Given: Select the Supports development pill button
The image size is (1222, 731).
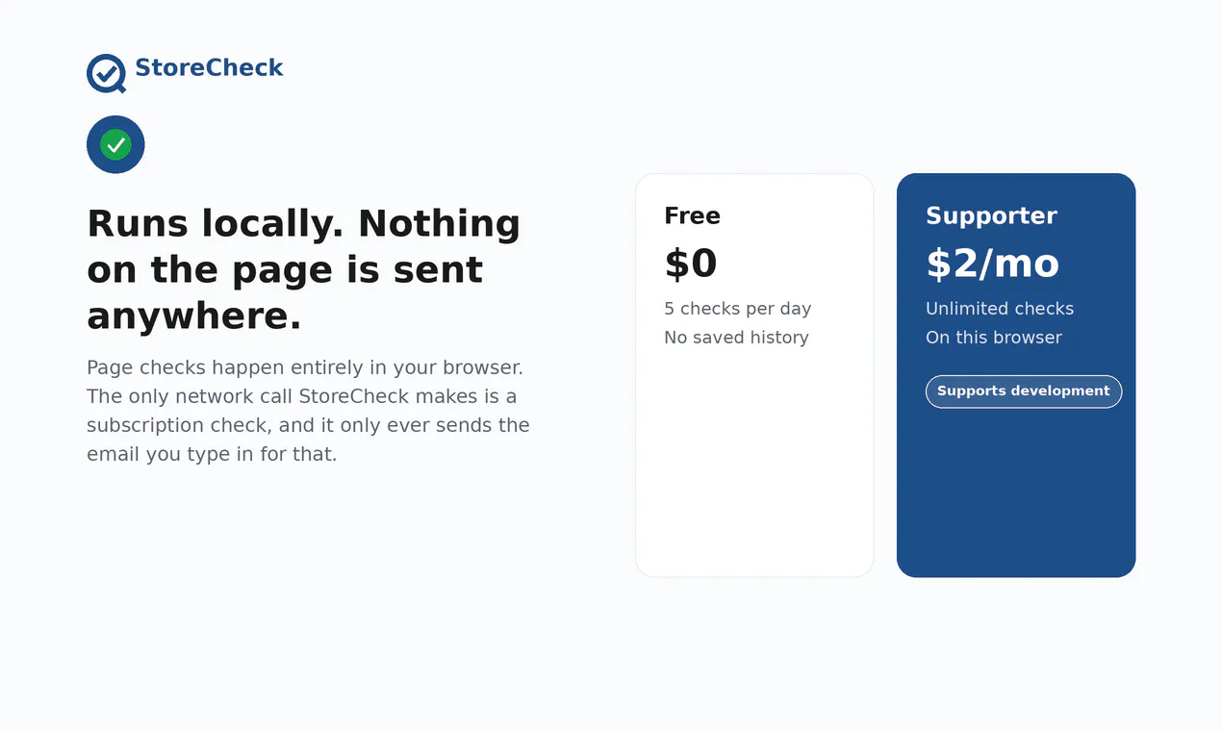Looking at the screenshot, I should tap(1024, 391).
